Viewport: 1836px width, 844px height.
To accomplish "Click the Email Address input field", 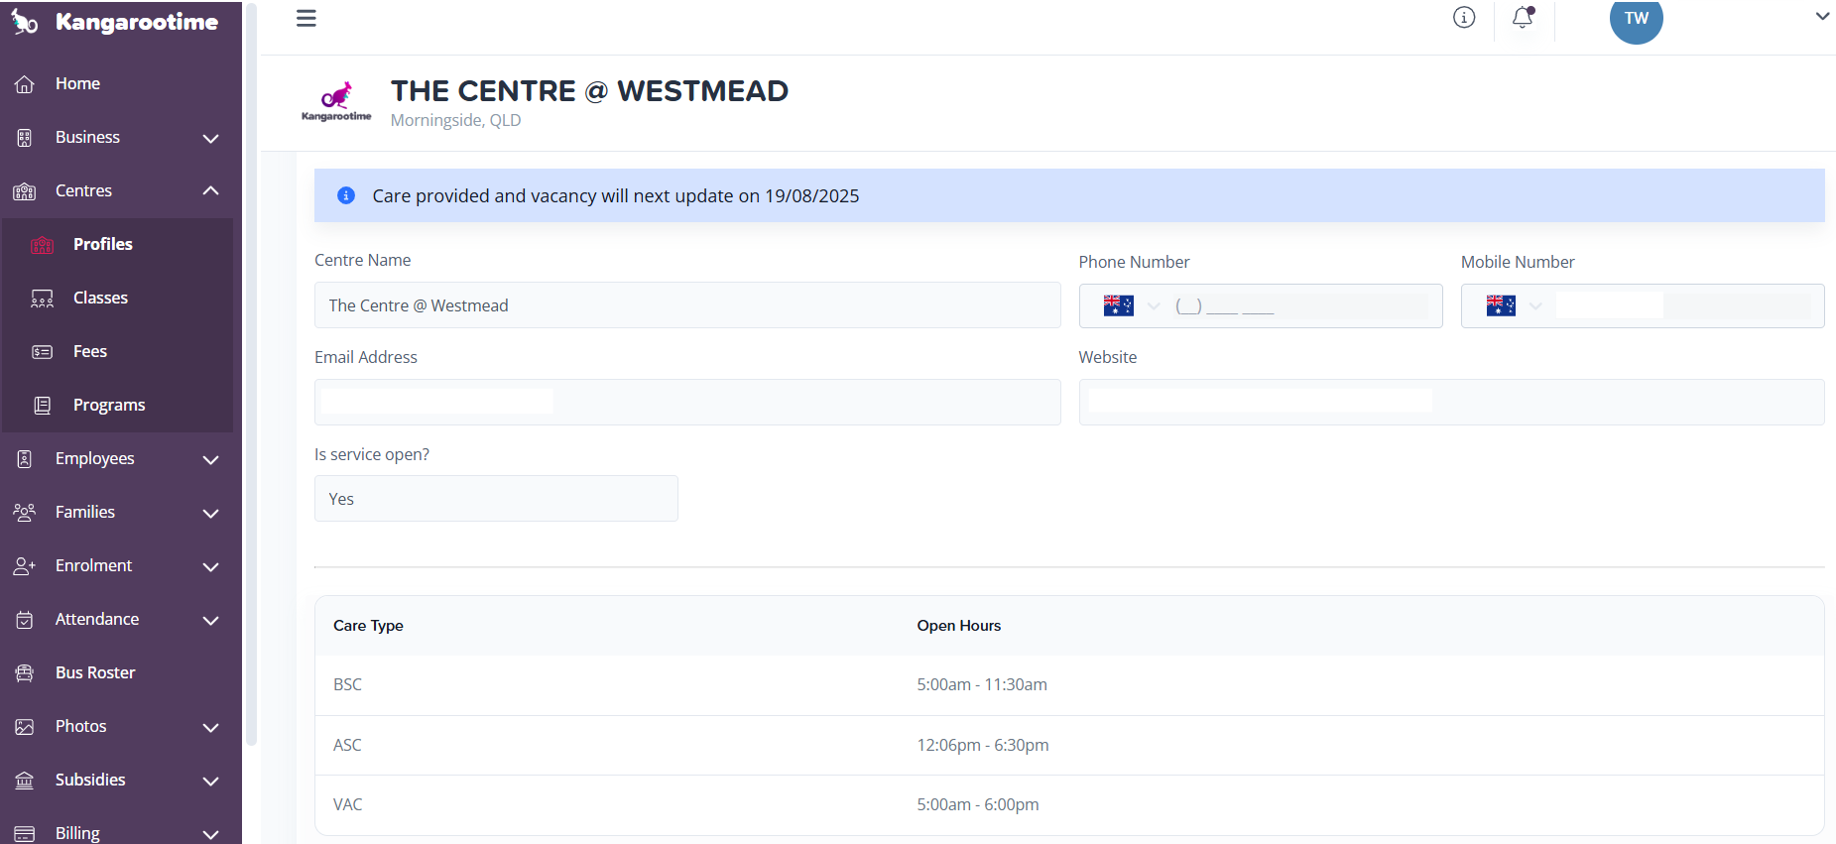I will [x=687, y=402].
